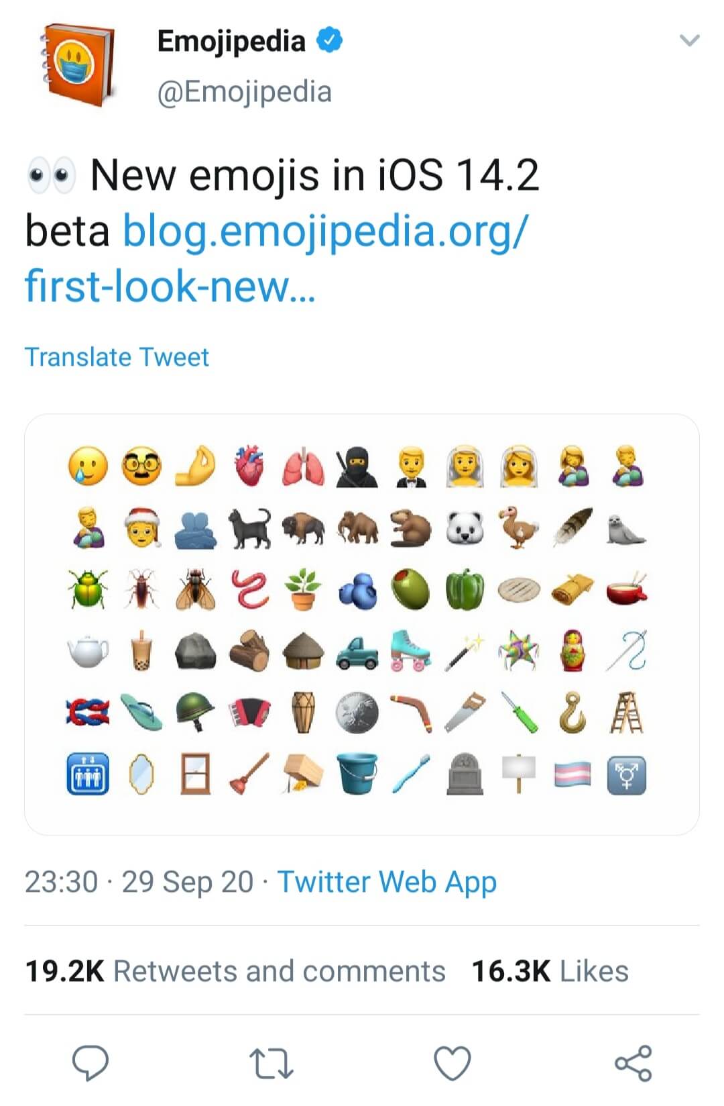Viewport: 724px width, 1106px height.
Task: Open the @Emojipedia handle
Action: [x=244, y=92]
